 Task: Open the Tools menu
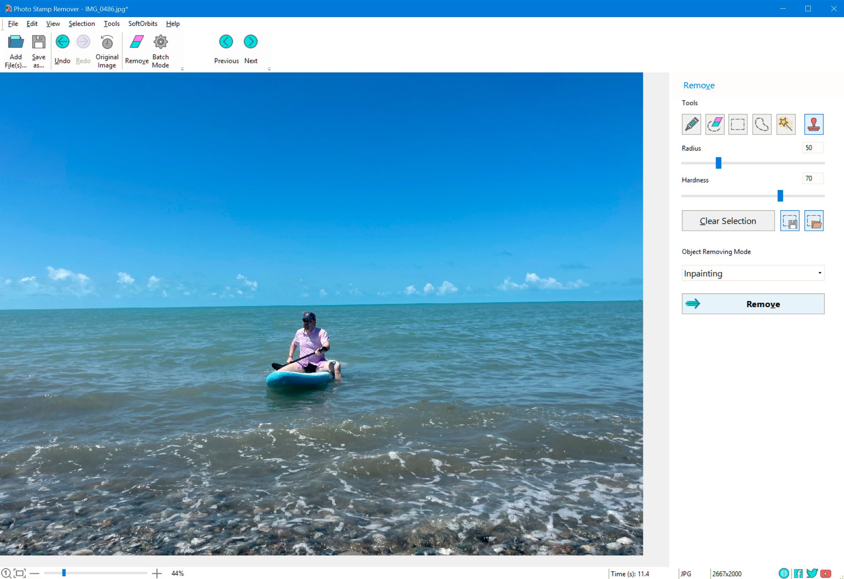(111, 23)
